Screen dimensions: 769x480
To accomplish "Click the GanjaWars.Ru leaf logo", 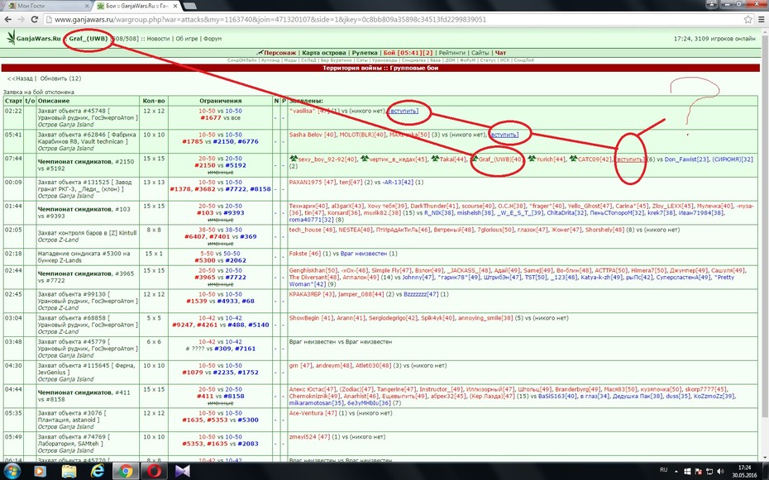I will click(11, 37).
